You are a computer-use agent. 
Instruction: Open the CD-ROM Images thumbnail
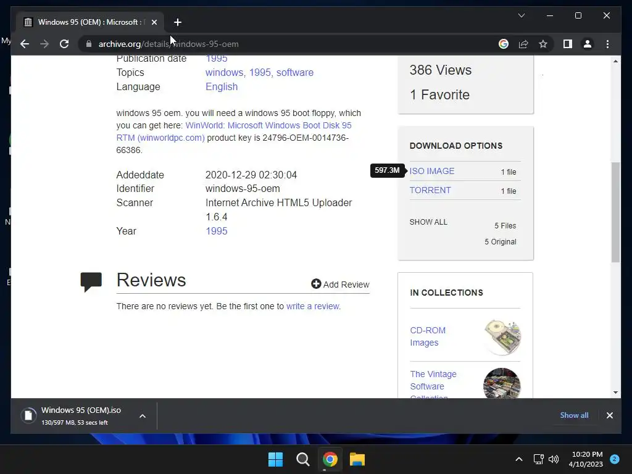tap(502, 337)
